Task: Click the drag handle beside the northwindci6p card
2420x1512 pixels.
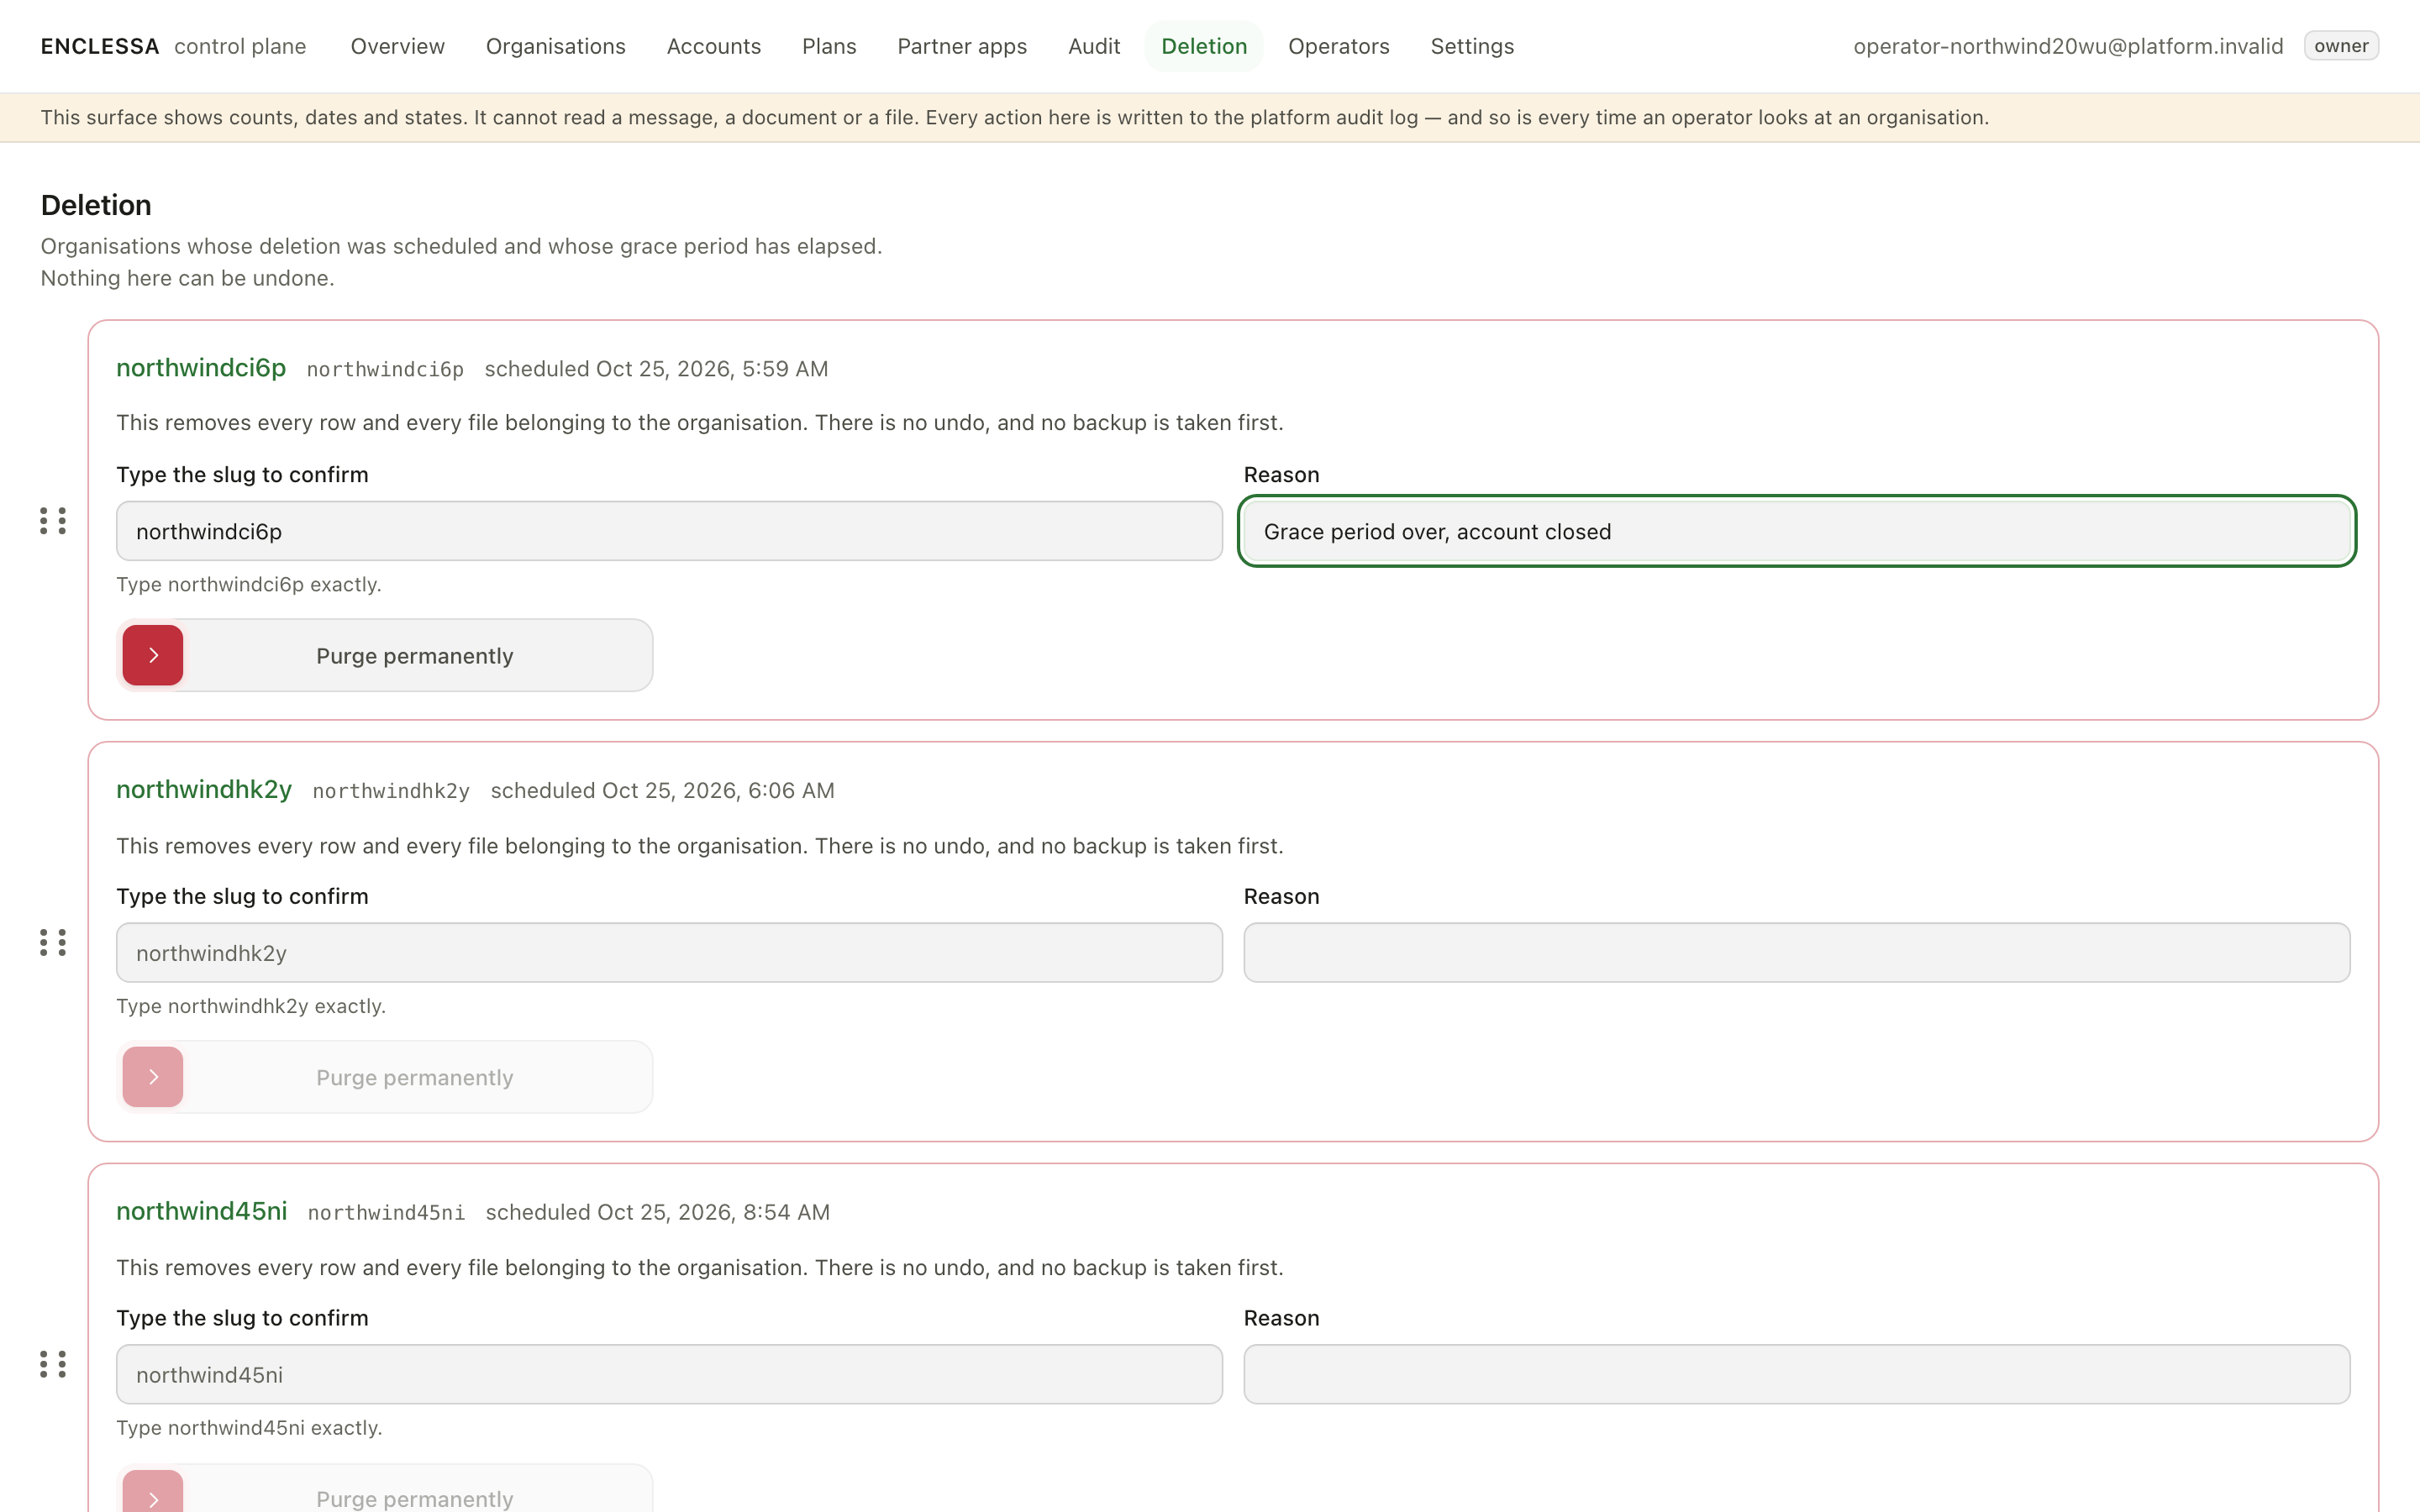Action: pos(53,520)
